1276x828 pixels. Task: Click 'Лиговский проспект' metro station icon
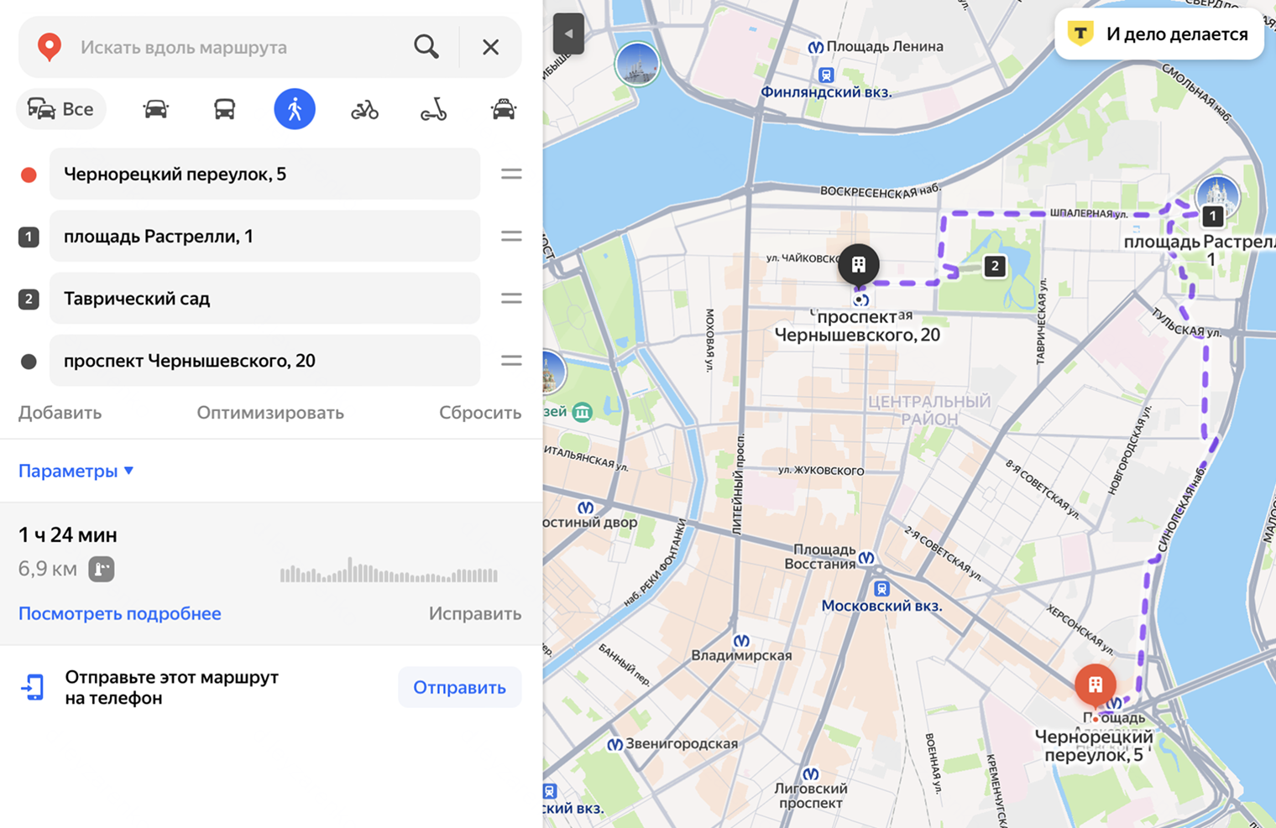click(810, 773)
